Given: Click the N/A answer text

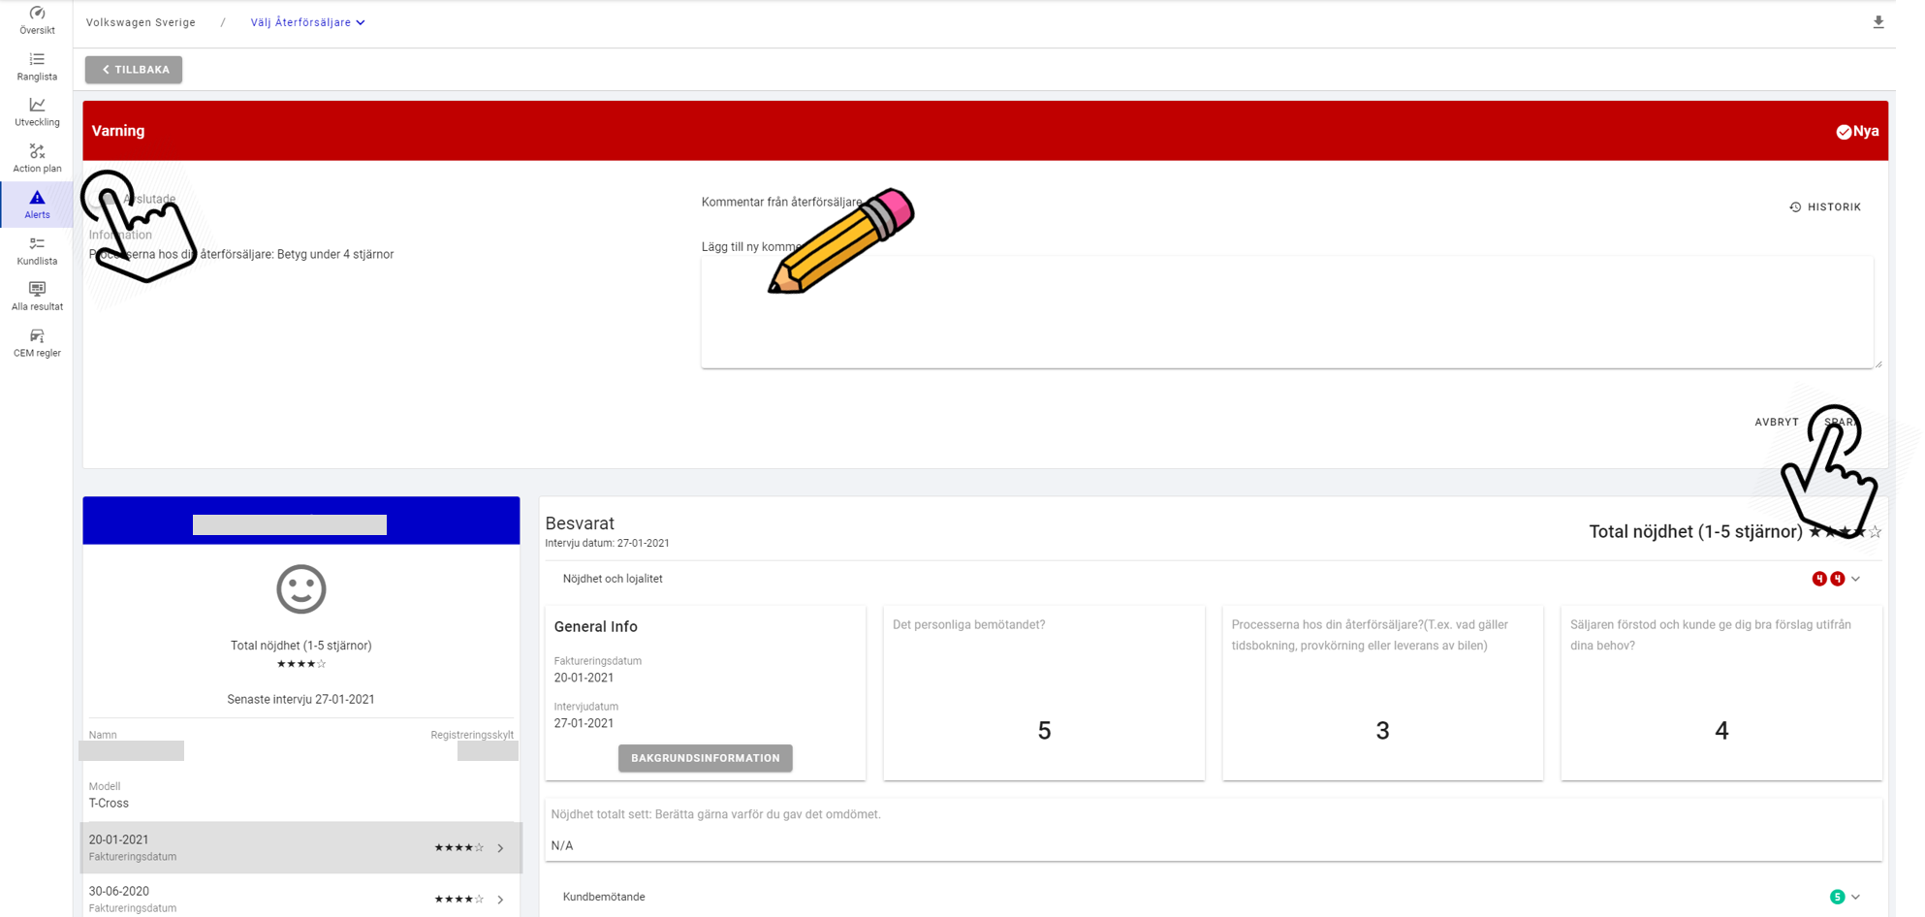Looking at the screenshot, I should click(x=562, y=846).
